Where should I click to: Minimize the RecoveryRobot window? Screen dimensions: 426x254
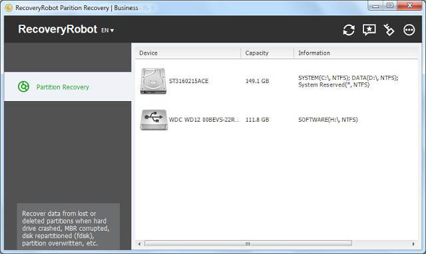coord(375,6)
